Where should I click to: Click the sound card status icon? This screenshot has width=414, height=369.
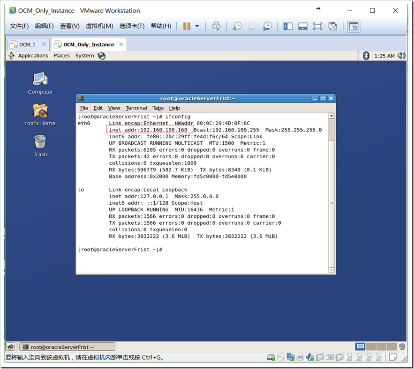click(x=310, y=357)
